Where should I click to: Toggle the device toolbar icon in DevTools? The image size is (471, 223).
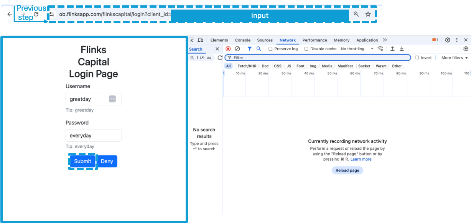(200, 40)
